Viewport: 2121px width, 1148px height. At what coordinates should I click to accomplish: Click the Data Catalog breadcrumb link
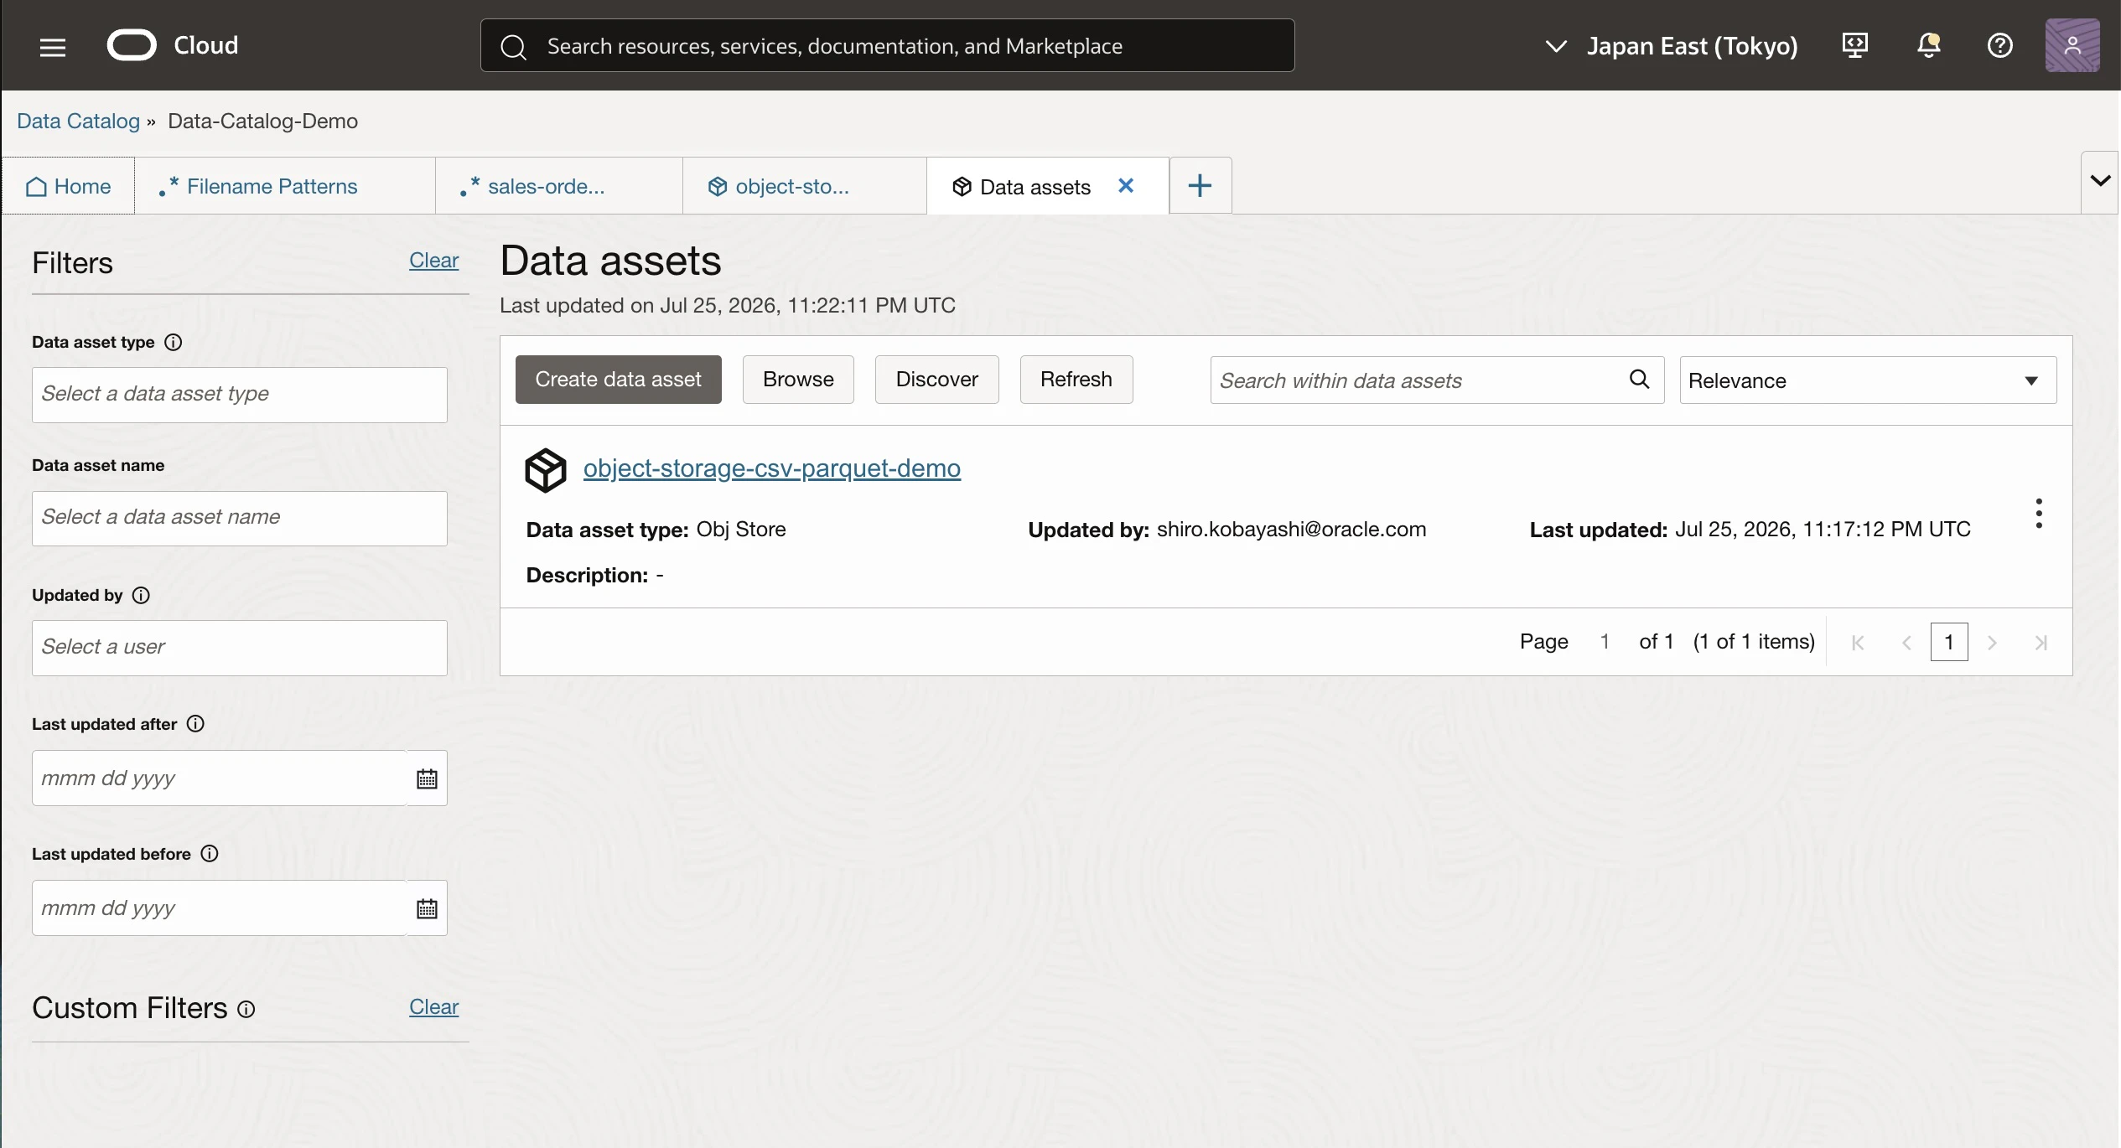click(78, 121)
